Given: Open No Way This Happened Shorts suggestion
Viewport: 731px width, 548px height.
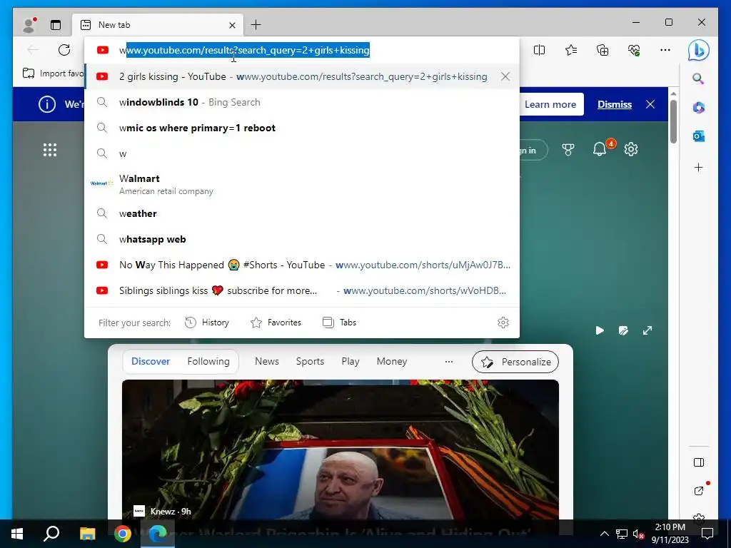Looking at the screenshot, I should pos(302,265).
